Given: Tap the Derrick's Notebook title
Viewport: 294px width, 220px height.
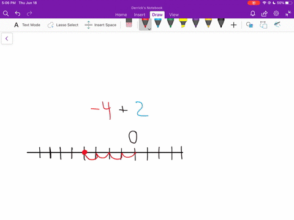Looking at the screenshot, I should (147, 8).
